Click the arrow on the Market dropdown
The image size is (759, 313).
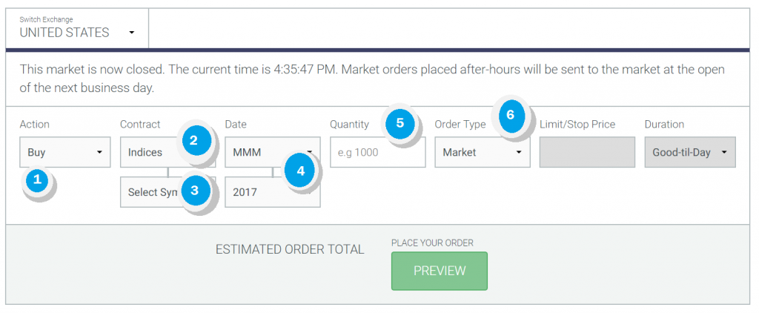(519, 152)
